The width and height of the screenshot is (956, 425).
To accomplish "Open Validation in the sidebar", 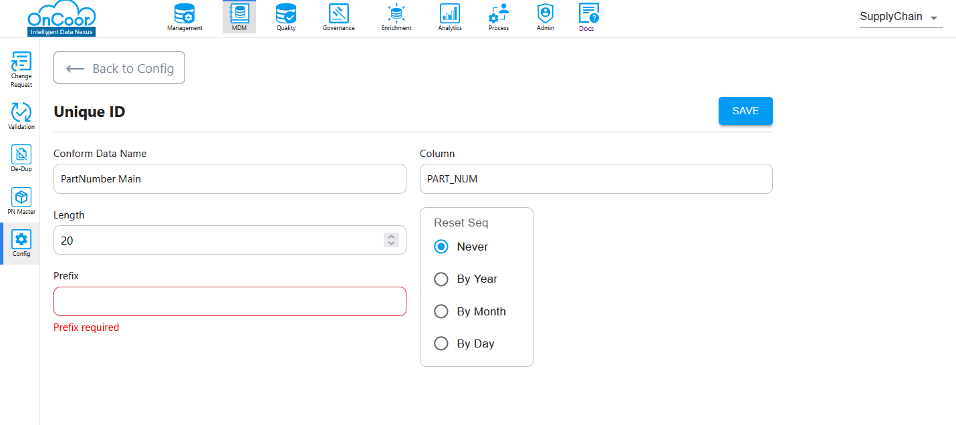I will 21,116.
